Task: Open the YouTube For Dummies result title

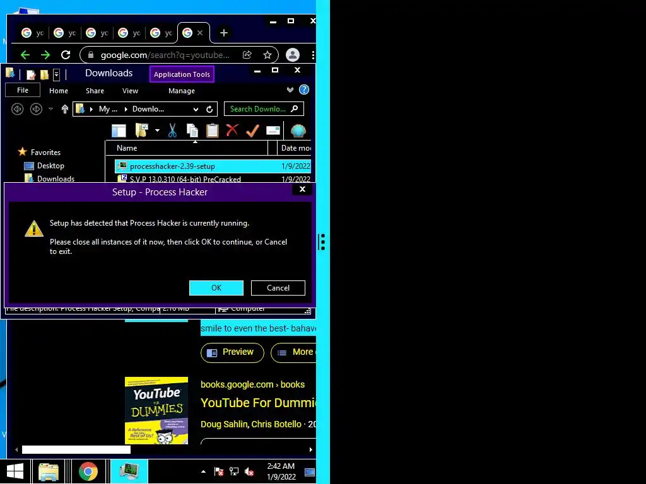Action: [258, 403]
